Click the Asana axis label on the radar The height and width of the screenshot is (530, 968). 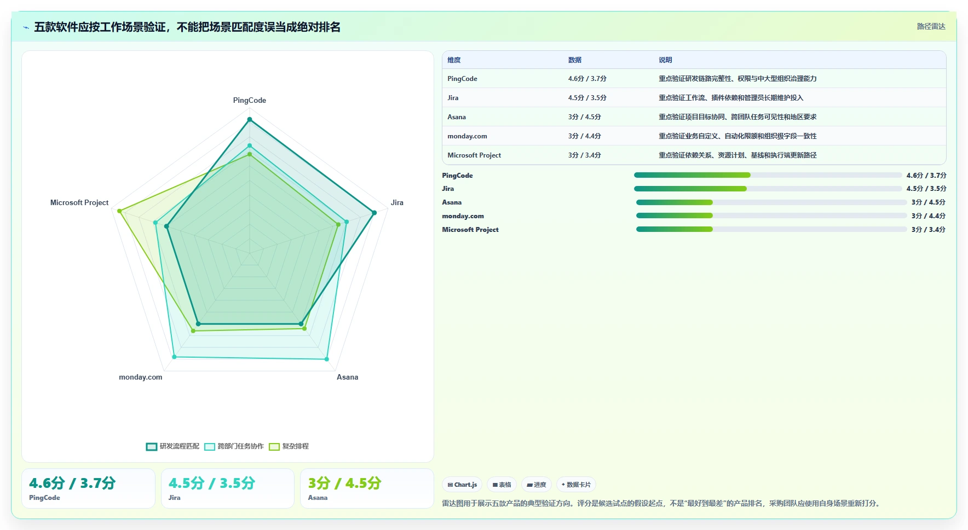coord(347,377)
